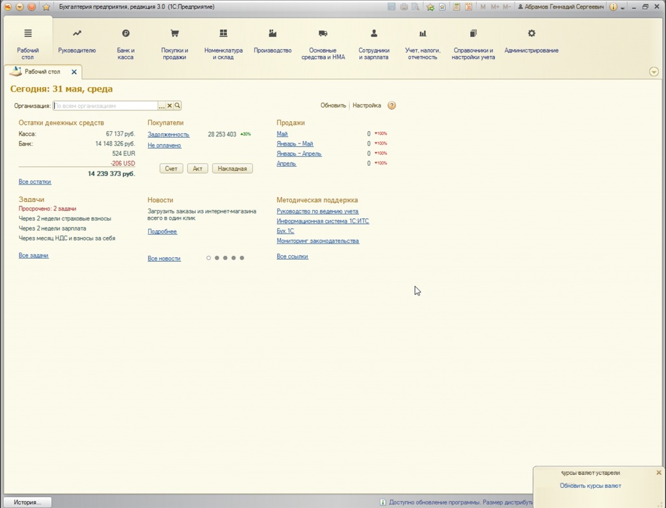Close the Рабочий стол tab

(74, 71)
